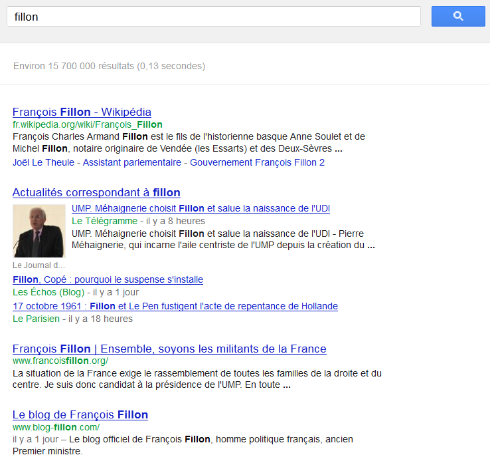
Task: Click the magnifying glass search button
Action: point(458,17)
